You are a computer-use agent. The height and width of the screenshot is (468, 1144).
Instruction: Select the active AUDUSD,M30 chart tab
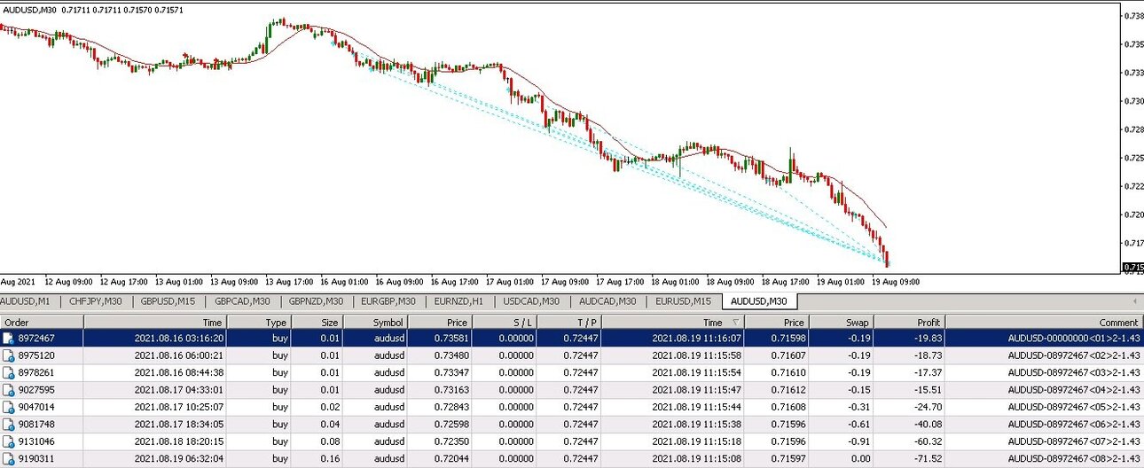760,301
